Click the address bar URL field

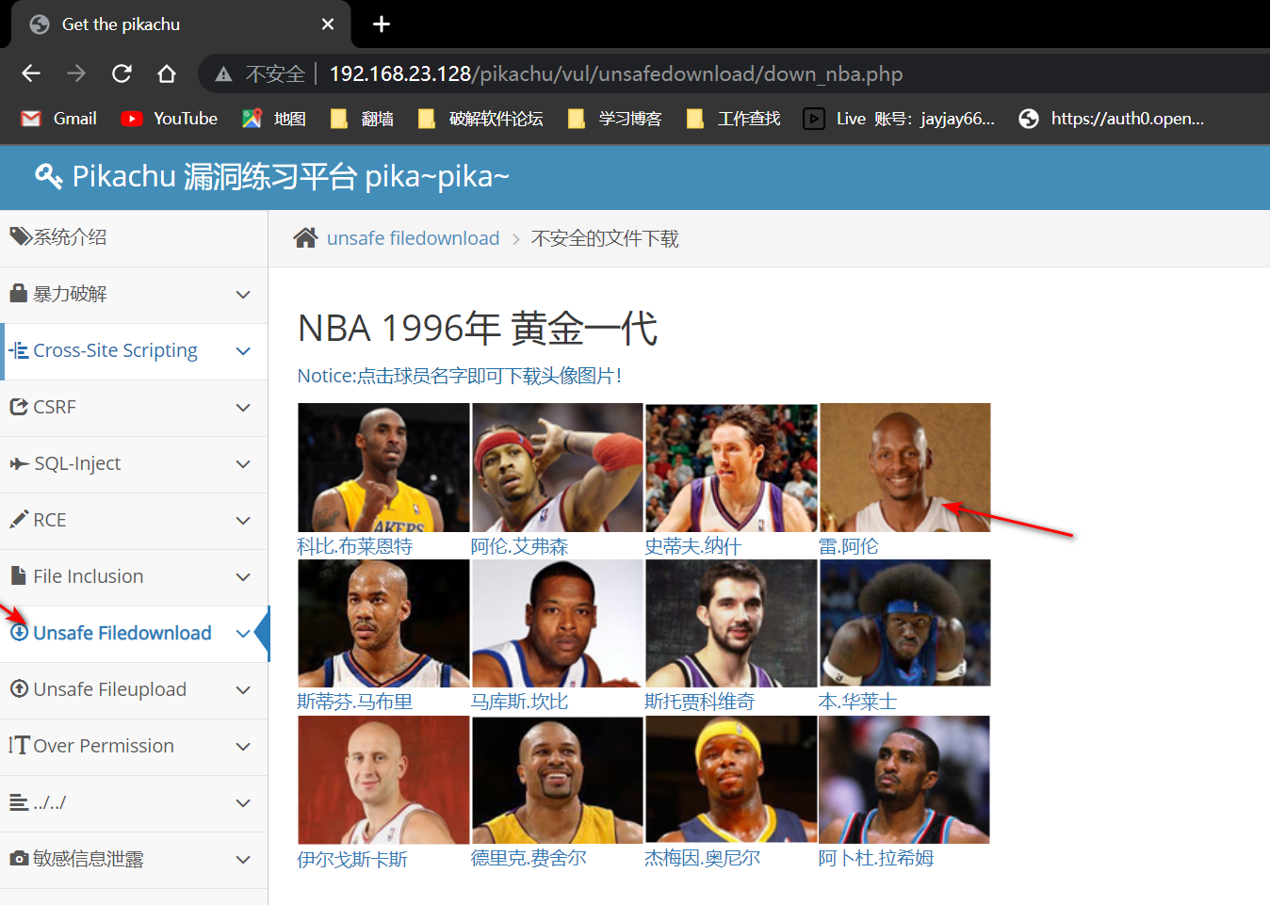614,73
